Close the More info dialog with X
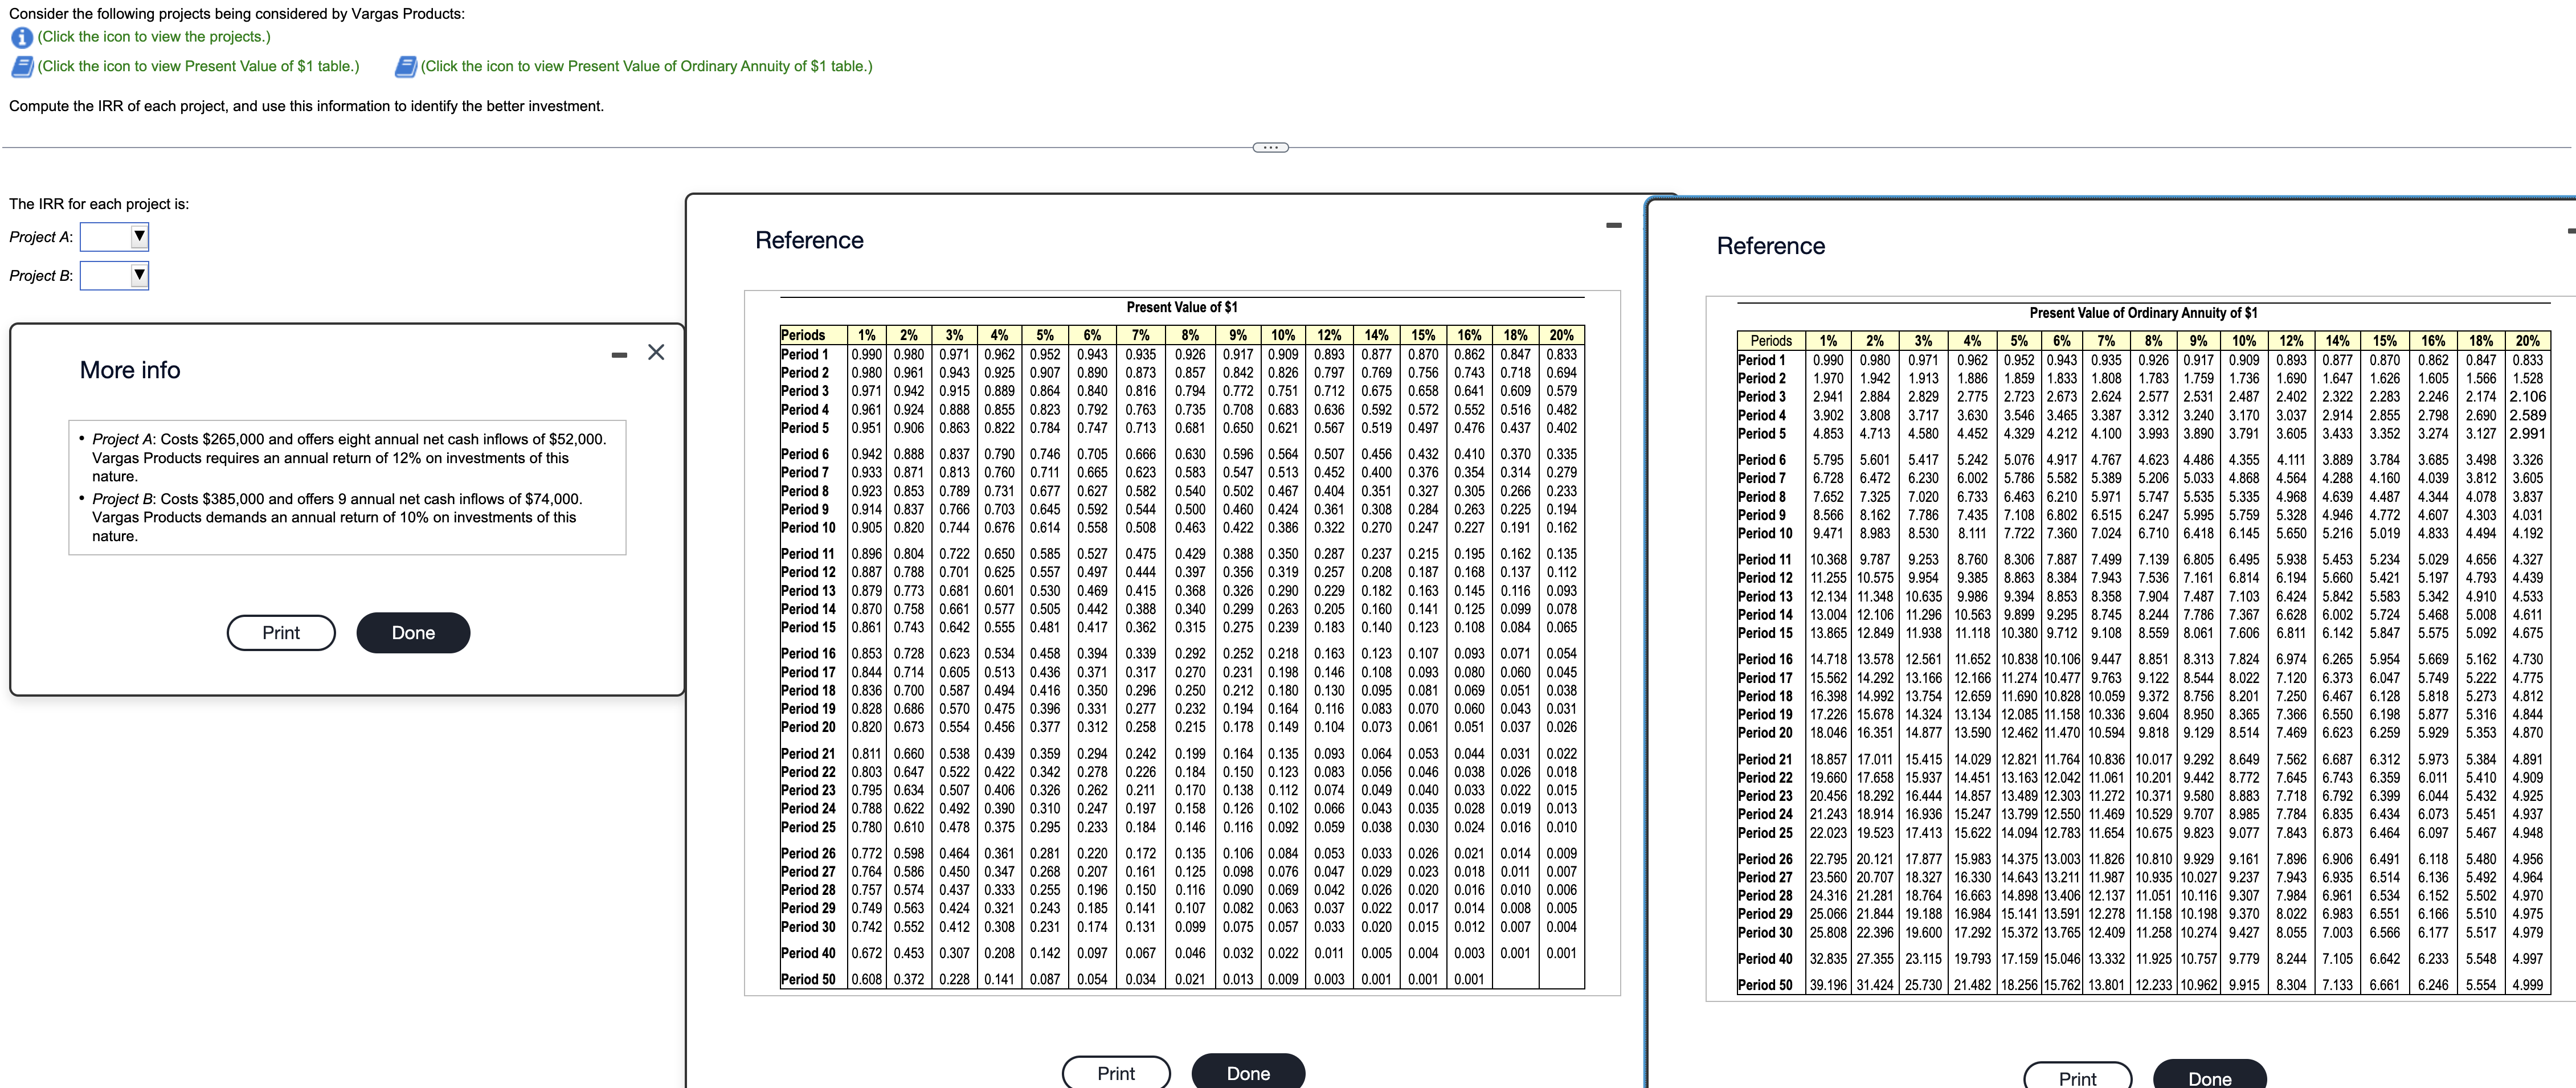 tap(656, 352)
